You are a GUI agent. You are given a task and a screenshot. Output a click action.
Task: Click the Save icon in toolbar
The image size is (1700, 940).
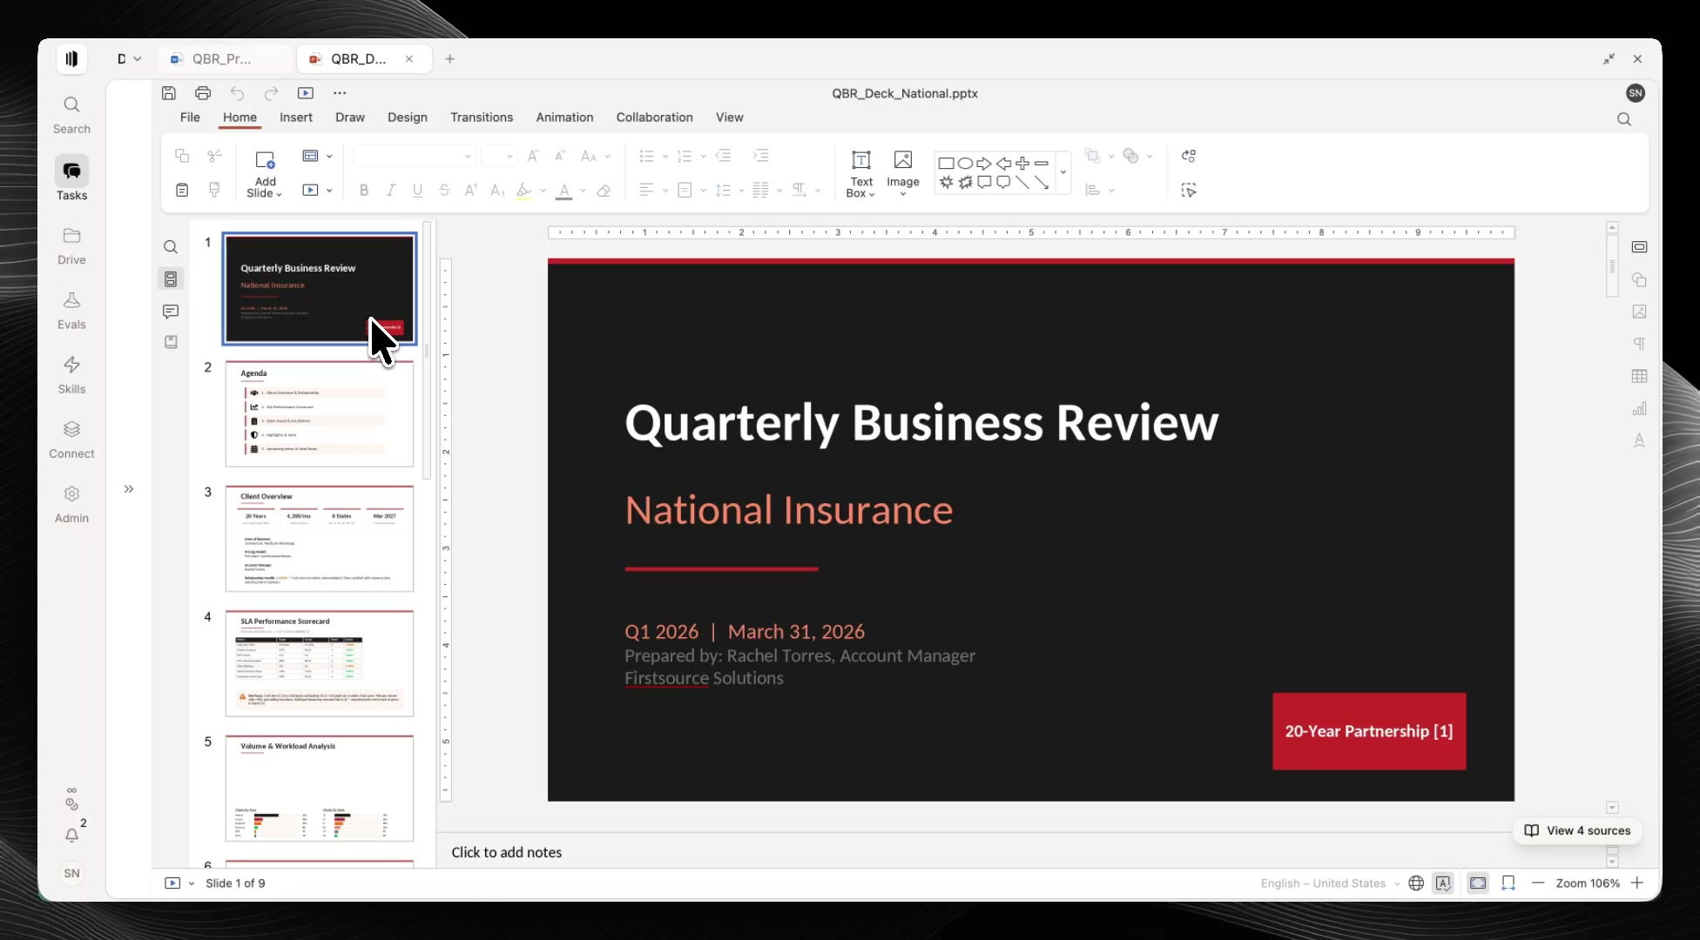pyautogui.click(x=169, y=93)
